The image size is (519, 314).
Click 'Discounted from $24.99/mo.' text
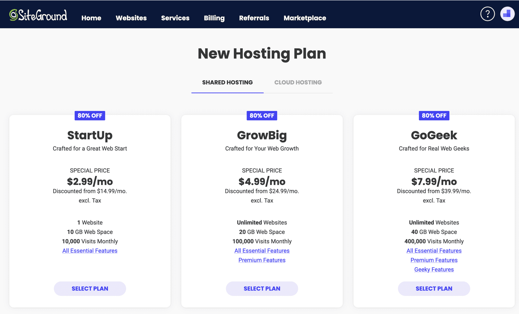pos(262,191)
